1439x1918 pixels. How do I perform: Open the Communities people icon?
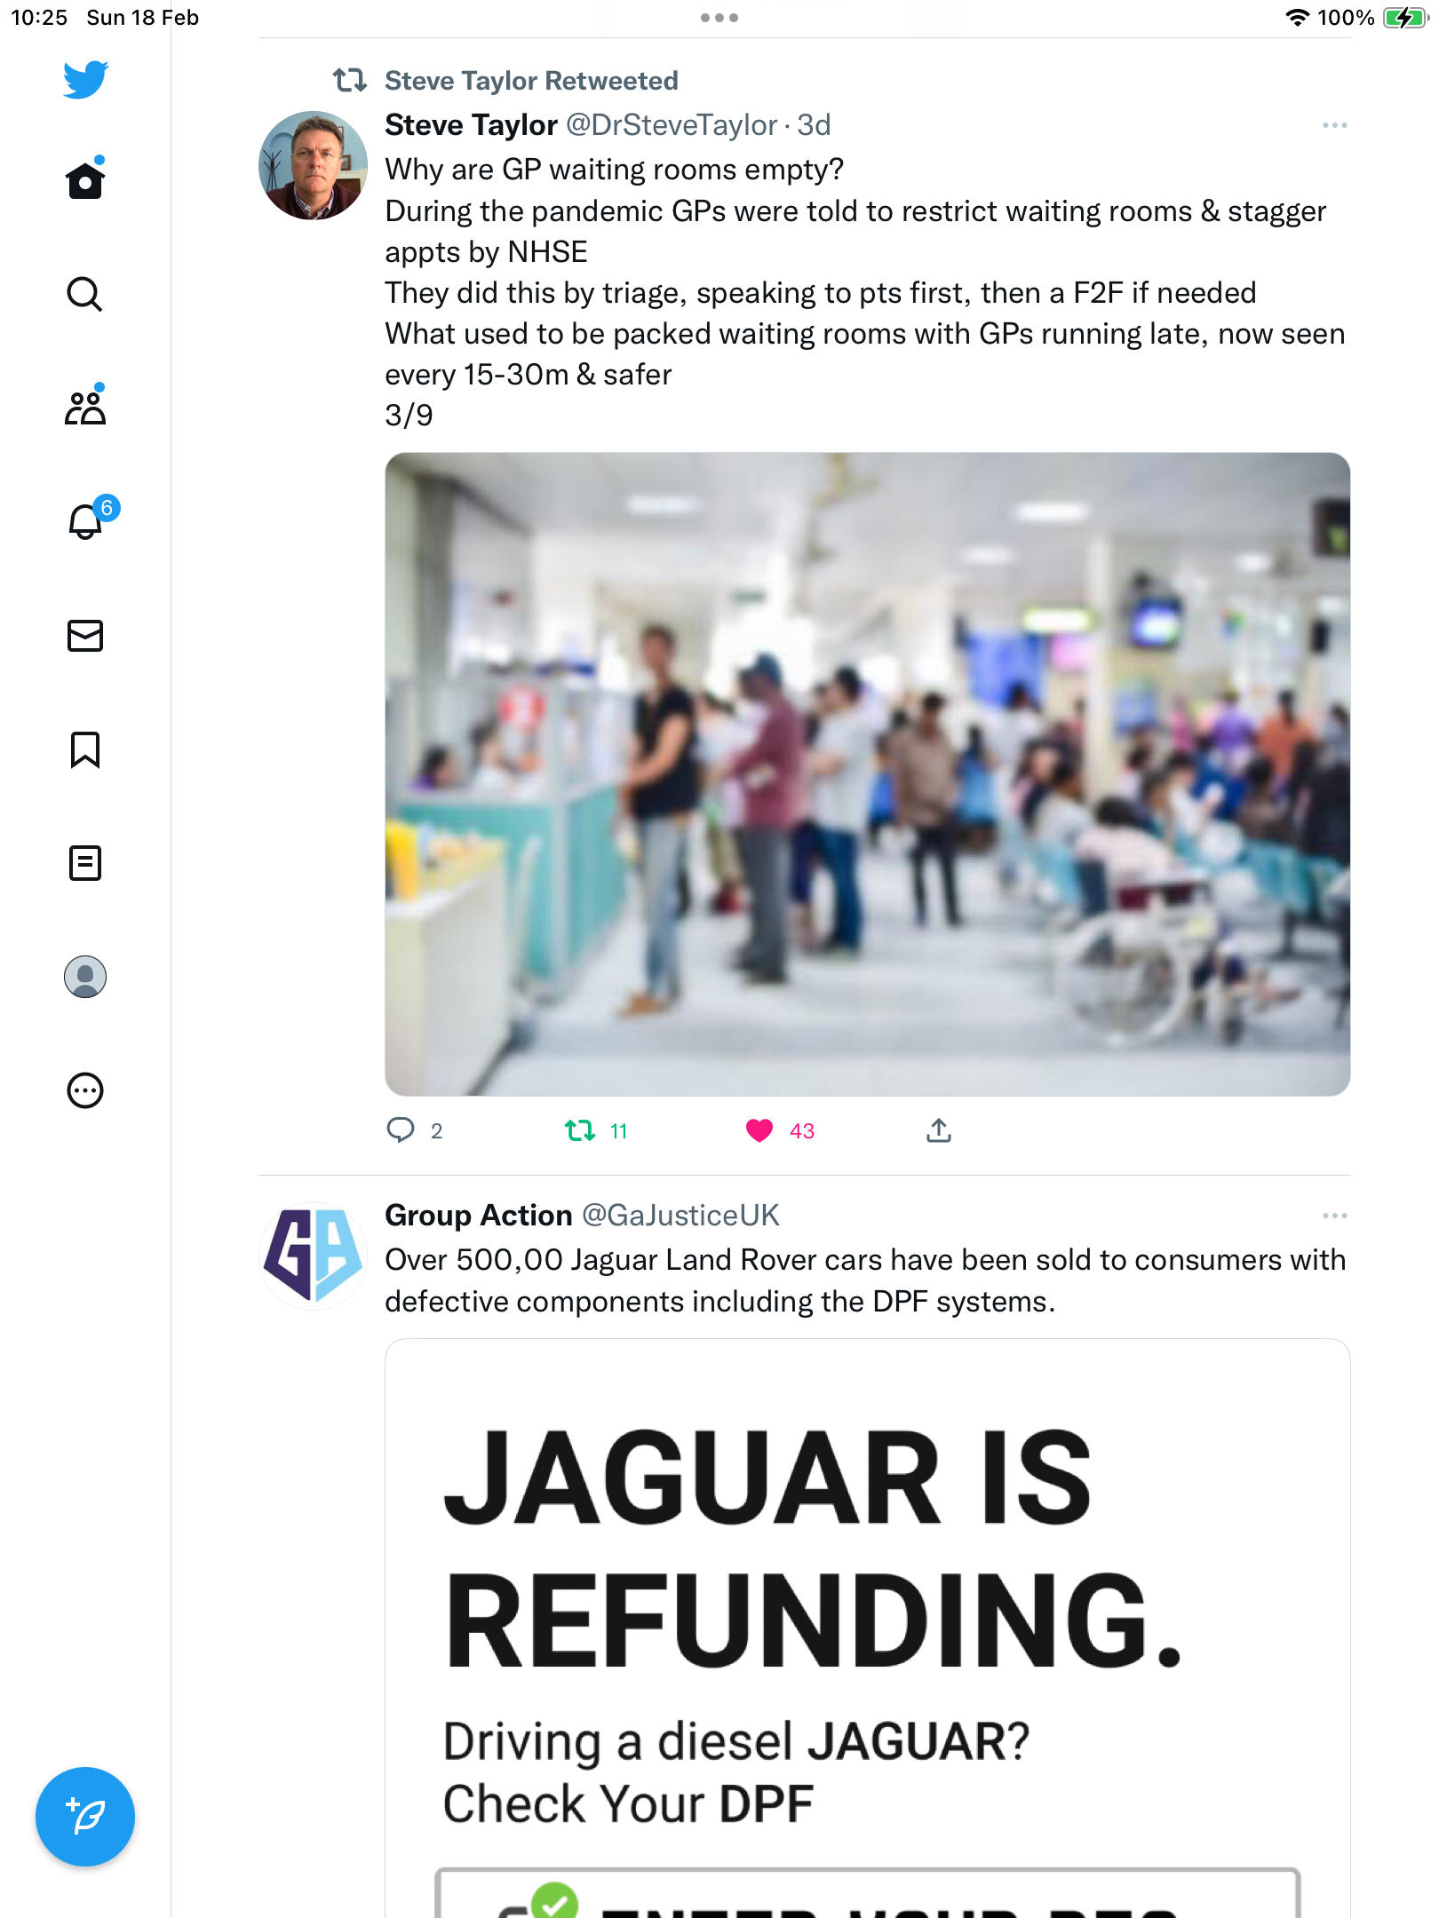click(85, 408)
